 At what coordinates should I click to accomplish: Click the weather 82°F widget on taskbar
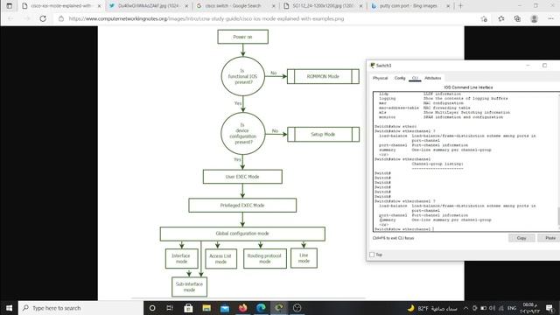click(x=432, y=308)
